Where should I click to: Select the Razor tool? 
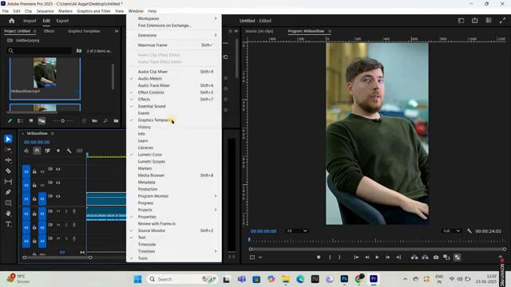click(8, 171)
